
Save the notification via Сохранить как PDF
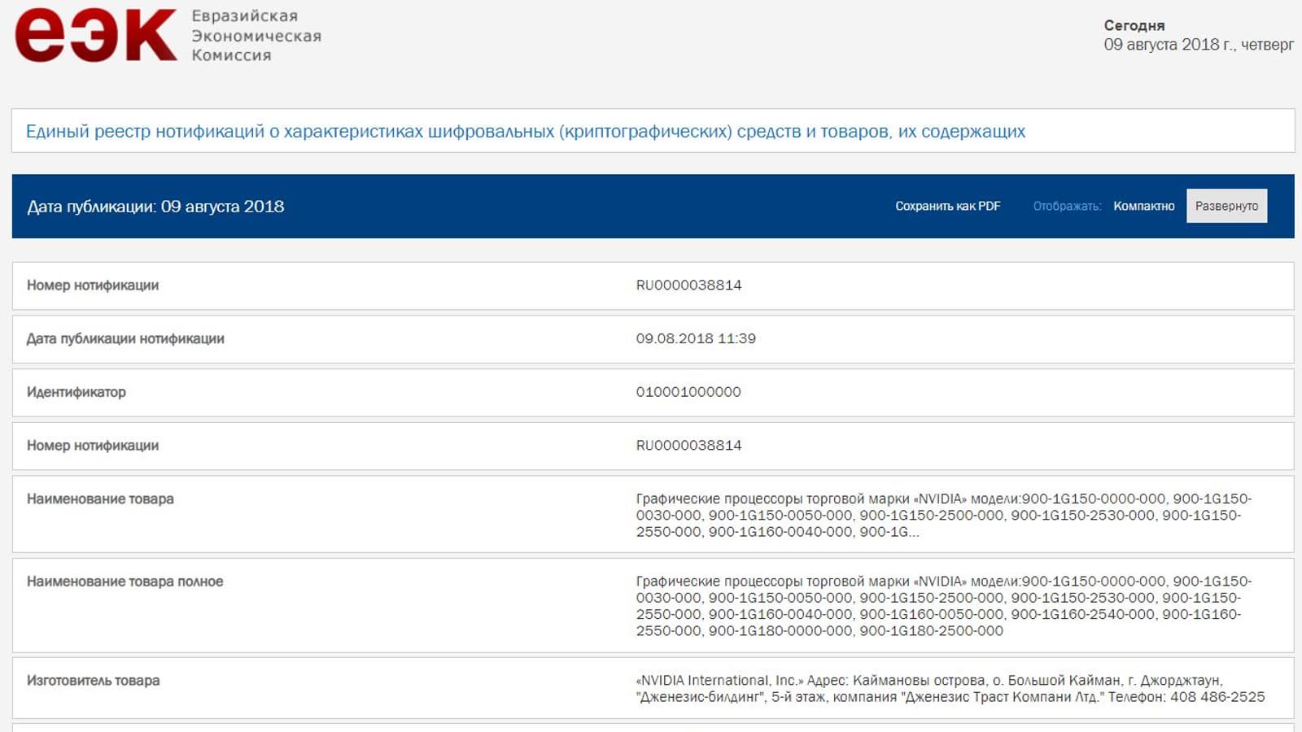pos(948,207)
